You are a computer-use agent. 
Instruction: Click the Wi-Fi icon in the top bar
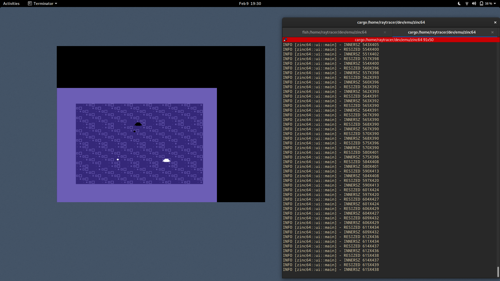pos(466,3)
